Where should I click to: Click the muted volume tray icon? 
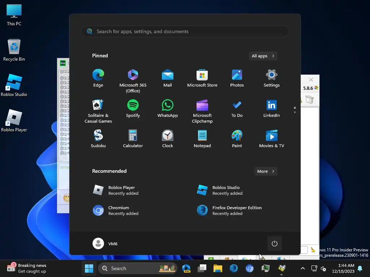(323, 268)
